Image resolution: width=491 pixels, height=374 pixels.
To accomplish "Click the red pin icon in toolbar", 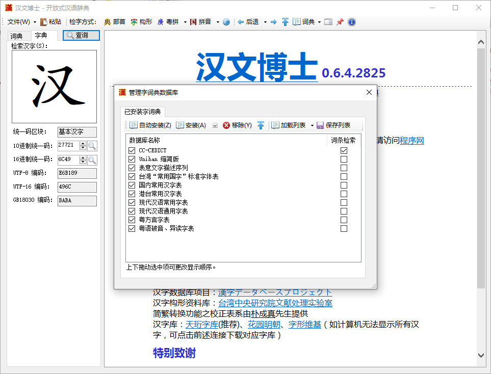I will click(x=340, y=22).
